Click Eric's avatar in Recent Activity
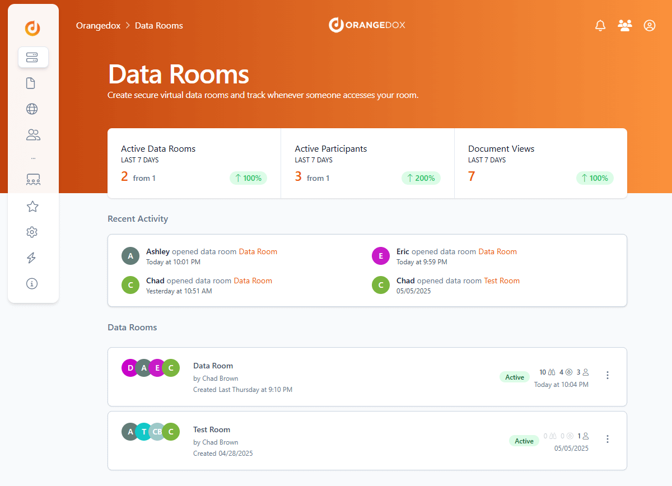This screenshot has width=672, height=486. (381, 256)
